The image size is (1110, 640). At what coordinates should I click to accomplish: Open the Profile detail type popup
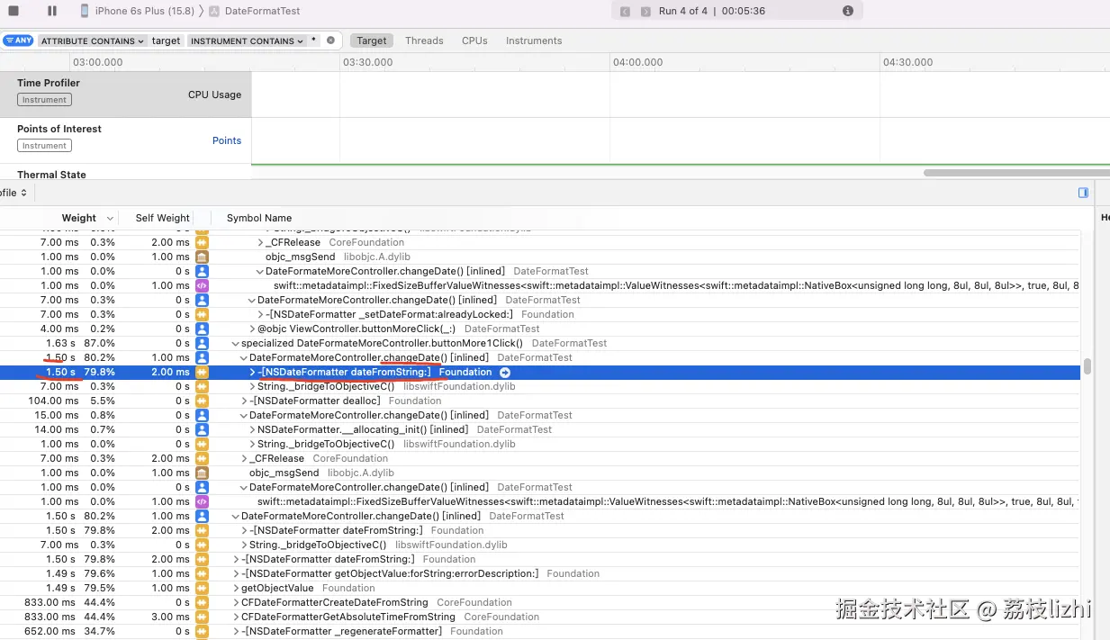pyautogui.click(x=14, y=193)
